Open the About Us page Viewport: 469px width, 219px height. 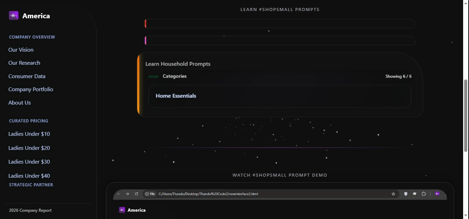19,103
